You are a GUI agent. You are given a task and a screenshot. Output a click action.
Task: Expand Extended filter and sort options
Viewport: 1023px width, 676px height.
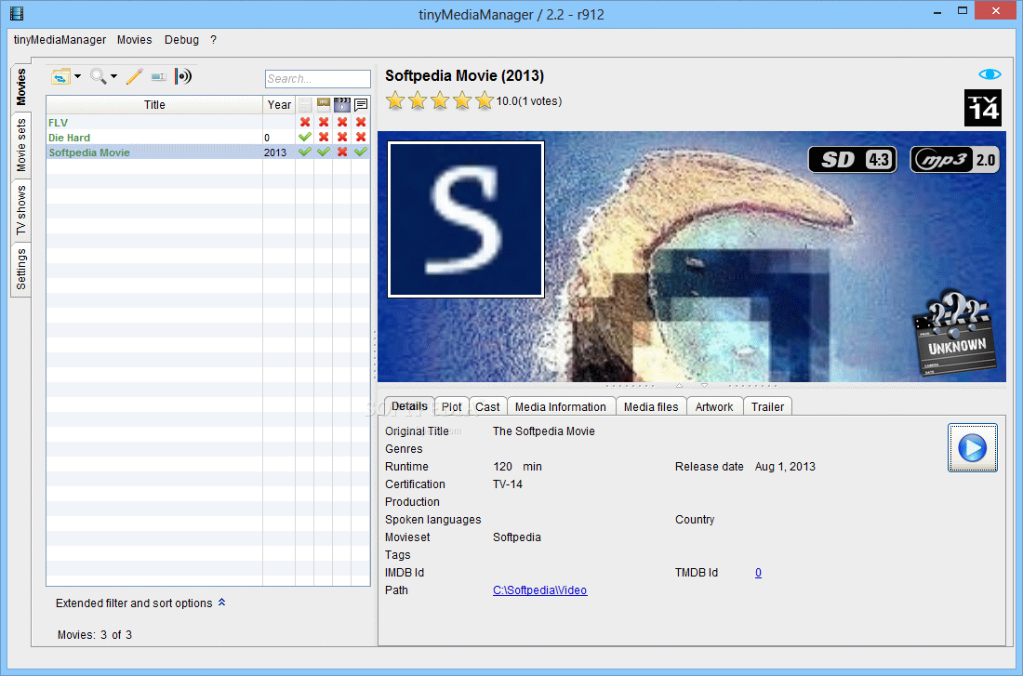click(x=140, y=603)
